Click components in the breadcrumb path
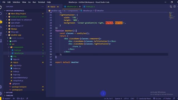This screenshot has height=100, width=178. (73, 11)
